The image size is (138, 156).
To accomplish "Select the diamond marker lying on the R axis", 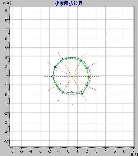I will tap(82, 94).
